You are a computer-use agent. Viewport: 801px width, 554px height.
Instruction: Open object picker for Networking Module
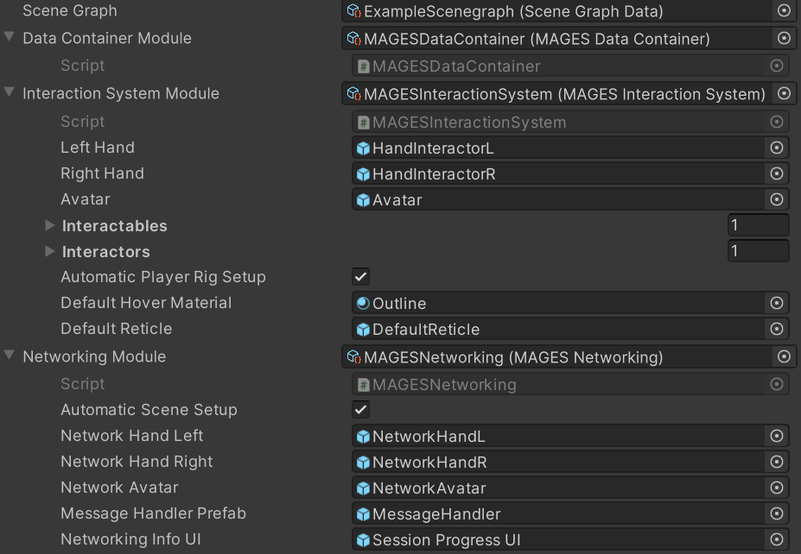784,356
